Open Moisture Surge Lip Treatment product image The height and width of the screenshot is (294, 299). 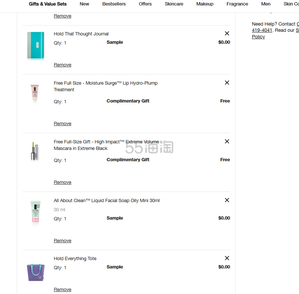tap(35, 93)
